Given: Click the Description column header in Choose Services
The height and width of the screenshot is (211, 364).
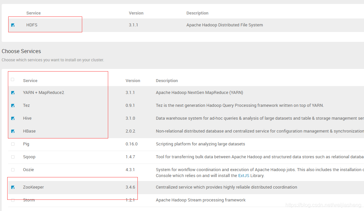Looking at the screenshot, I should pyautogui.click(x=167, y=81).
